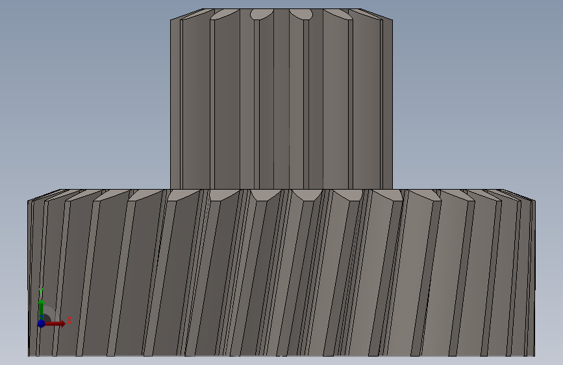Click the green Y axis arrow of the triad
The width and height of the screenshot is (563, 365).
42,310
